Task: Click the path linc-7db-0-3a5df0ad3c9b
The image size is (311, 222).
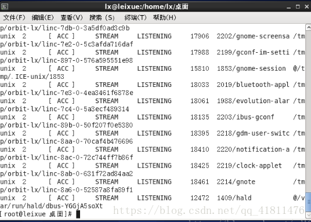Action: pyautogui.click(x=86, y=28)
